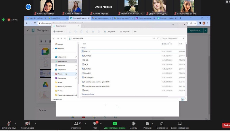Open video options arrow next to Начать видео

35,124
